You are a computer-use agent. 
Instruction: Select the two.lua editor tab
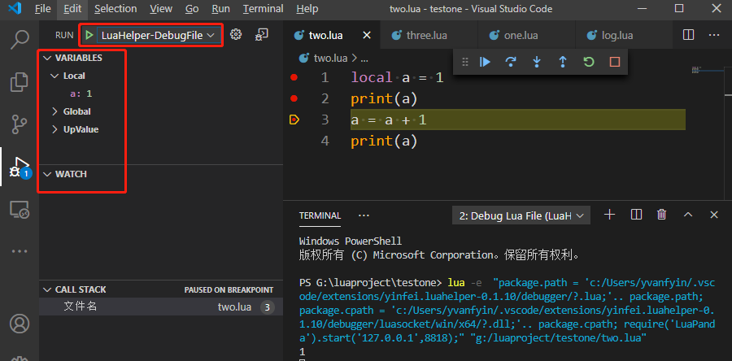(x=332, y=35)
